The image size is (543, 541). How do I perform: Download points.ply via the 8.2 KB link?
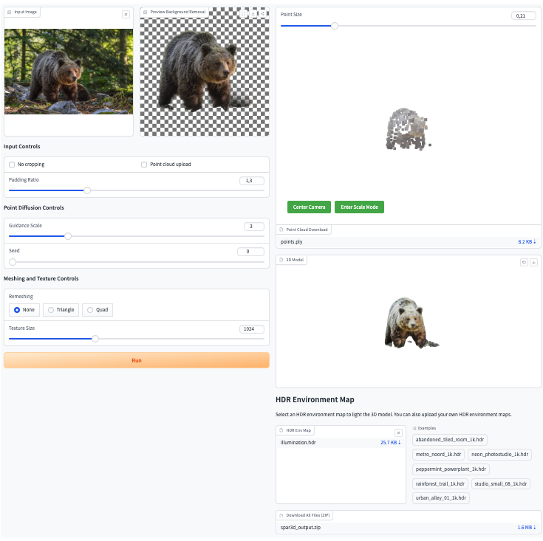(526, 241)
